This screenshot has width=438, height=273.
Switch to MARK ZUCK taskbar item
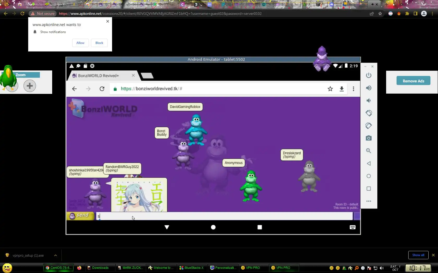click(x=130, y=268)
